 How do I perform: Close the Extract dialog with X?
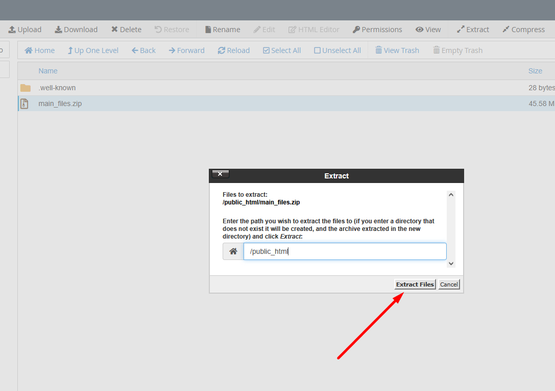click(220, 174)
